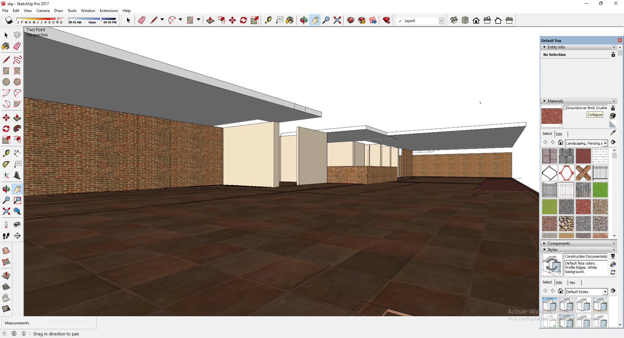Expand the Components panel
Screen dimensions: 624x338
pos(544,243)
